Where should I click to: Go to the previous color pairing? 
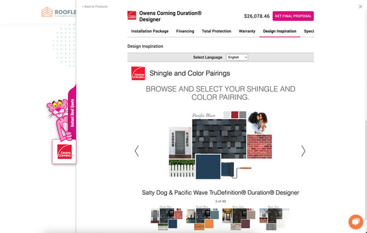(137, 151)
